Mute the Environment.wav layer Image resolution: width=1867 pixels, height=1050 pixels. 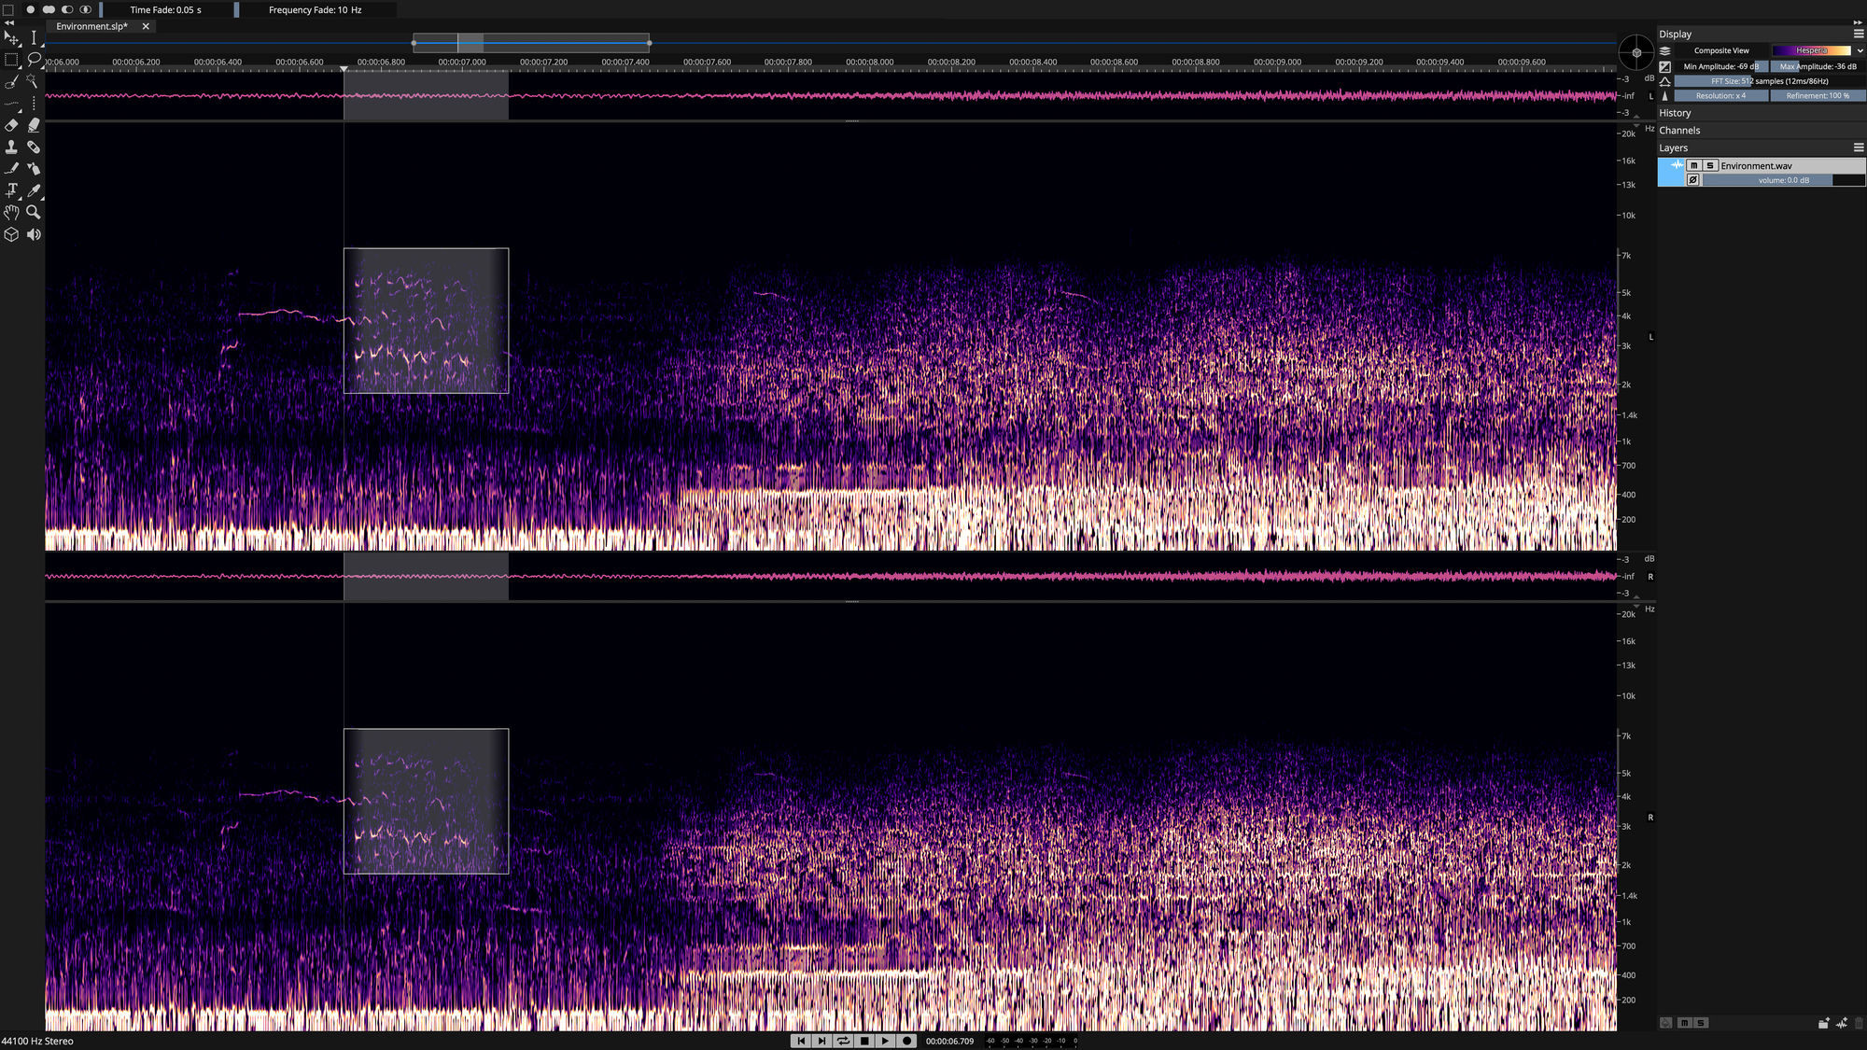click(x=1693, y=165)
